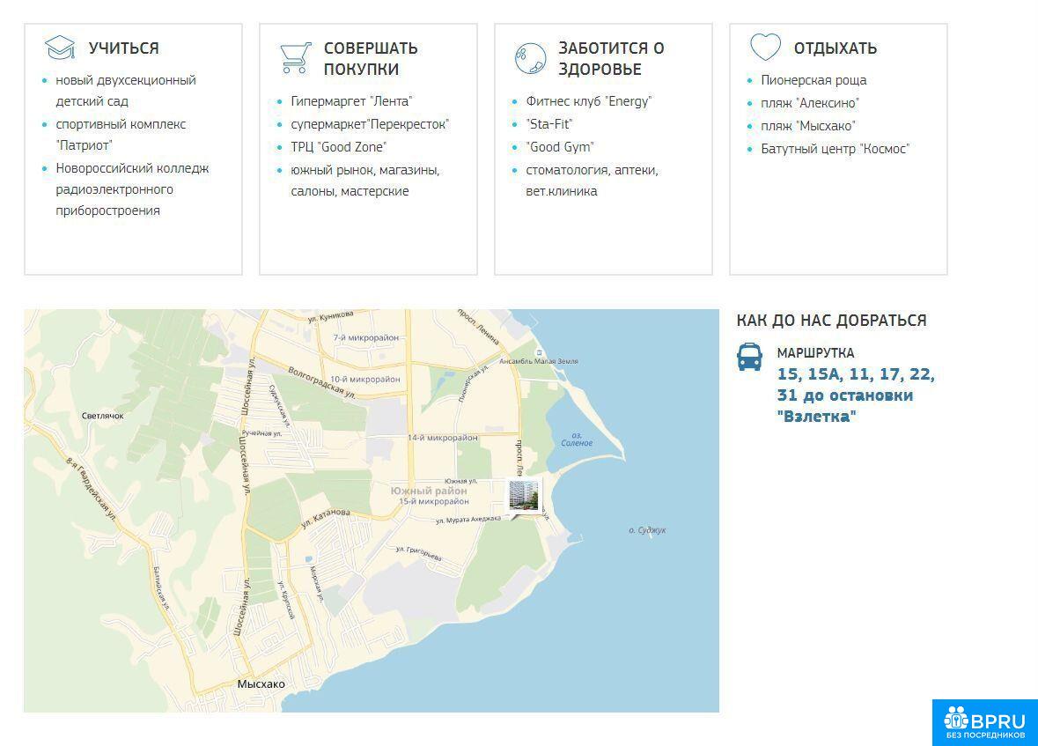Screen dimensions: 1038x746
Task: Click the СОВЕРШАТЬ ПОКУПКИ heading
Action: (371, 59)
